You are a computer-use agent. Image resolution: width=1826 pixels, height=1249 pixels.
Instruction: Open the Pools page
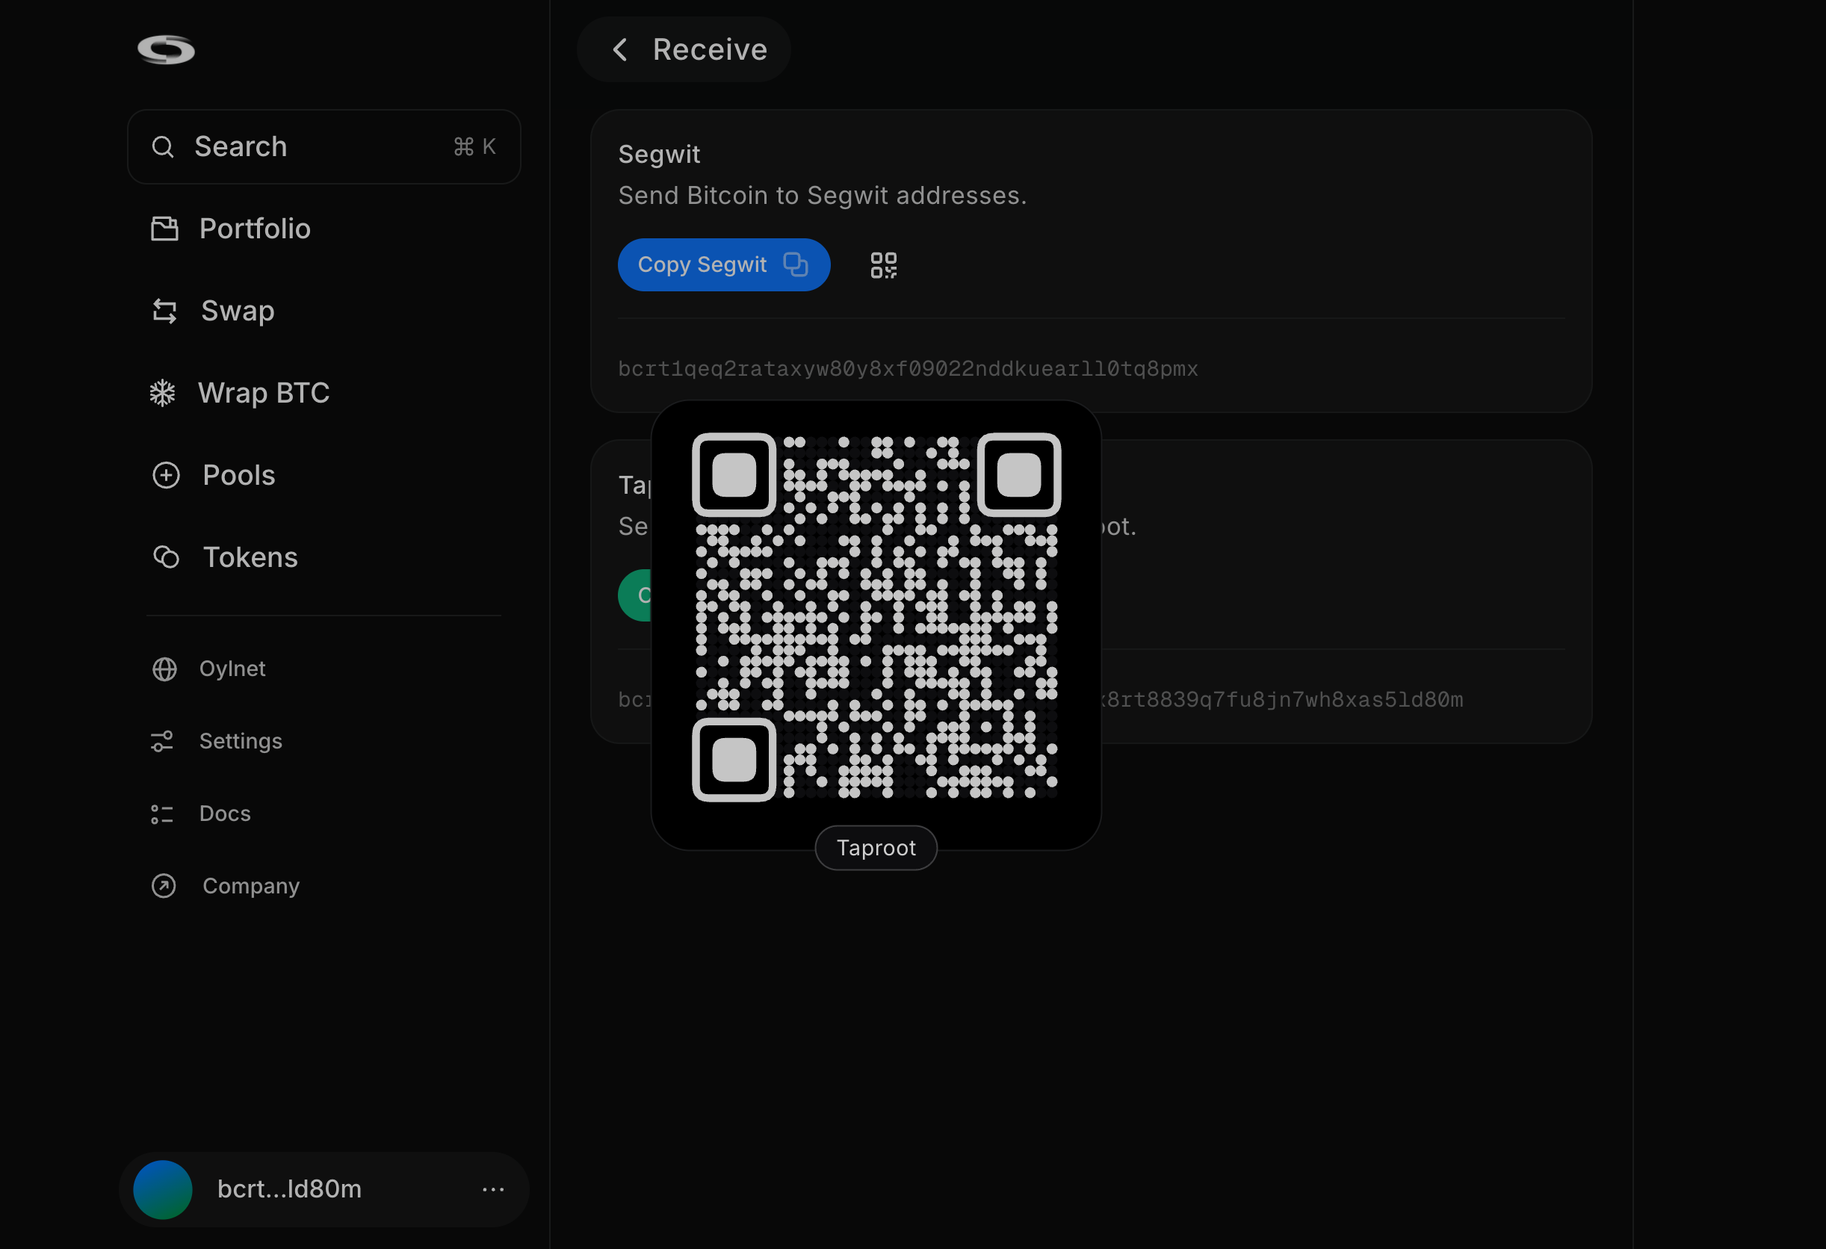[x=239, y=475]
